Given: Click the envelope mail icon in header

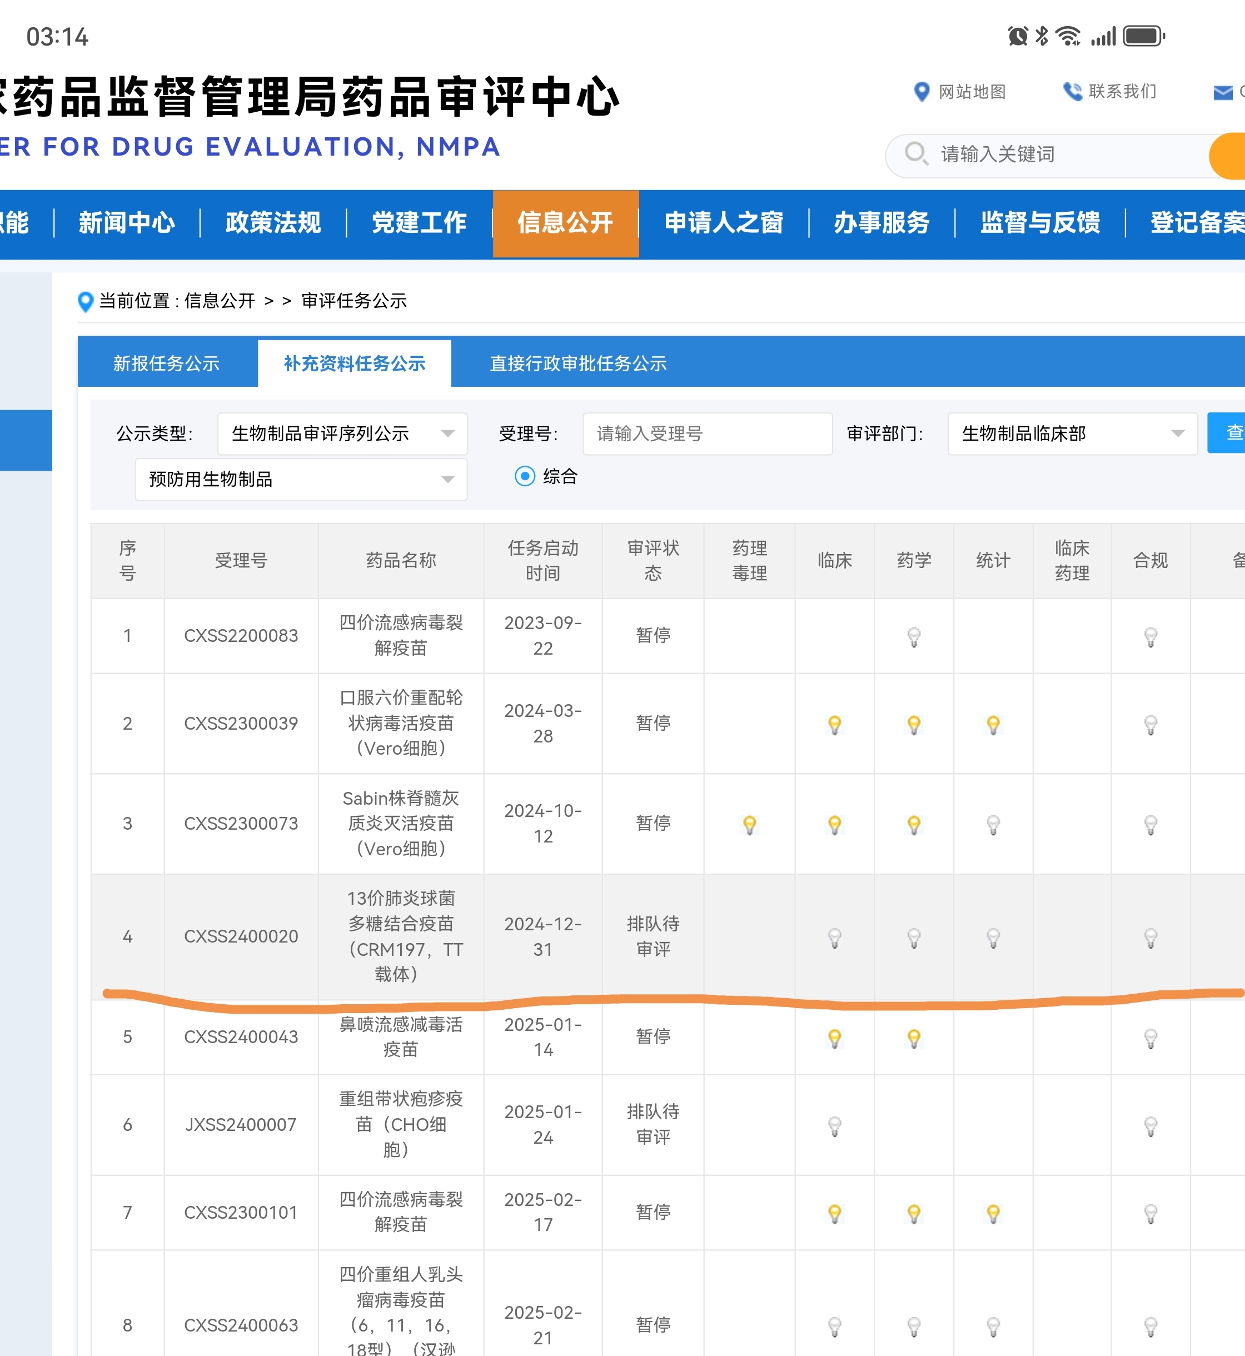Looking at the screenshot, I should (1223, 92).
